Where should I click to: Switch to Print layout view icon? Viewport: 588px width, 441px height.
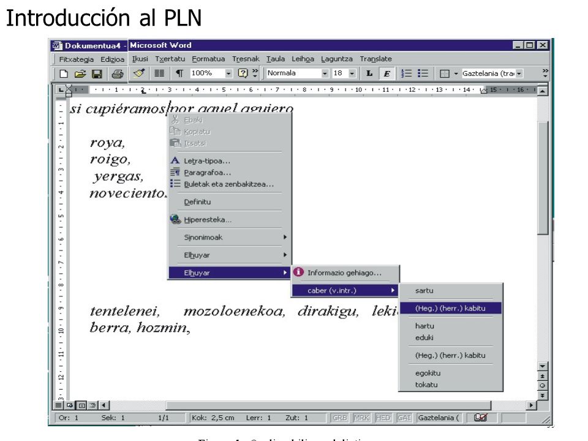point(81,405)
